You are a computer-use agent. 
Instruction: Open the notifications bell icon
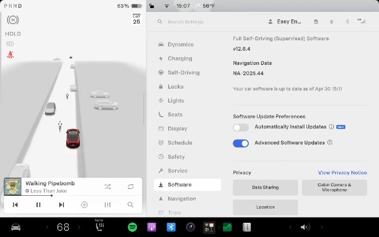click(332, 22)
